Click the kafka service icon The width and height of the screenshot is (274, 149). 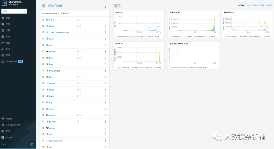tap(47, 90)
